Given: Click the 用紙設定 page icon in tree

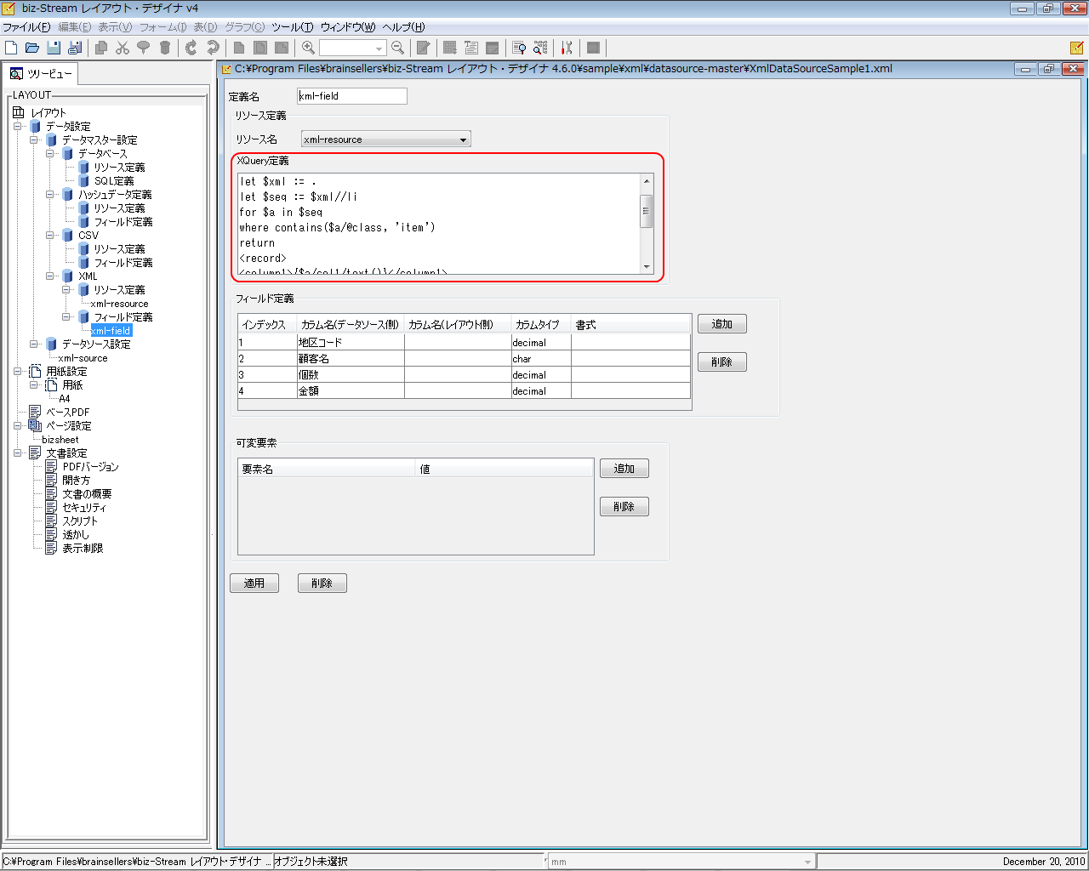Looking at the screenshot, I should point(35,371).
